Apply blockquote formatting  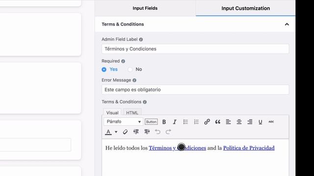point(218,122)
